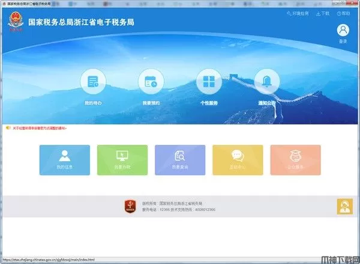Click the window title bar text
Image resolution: width=360 pixels, height=264 pixels.
click(29, 4)
